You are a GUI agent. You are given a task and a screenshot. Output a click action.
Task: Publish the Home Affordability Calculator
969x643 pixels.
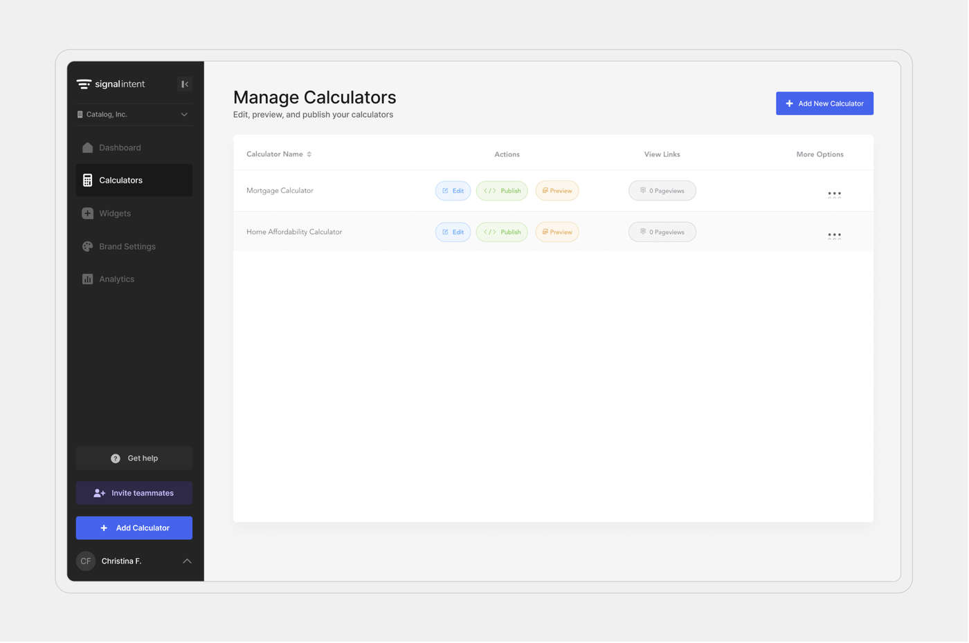pos(502,232)
